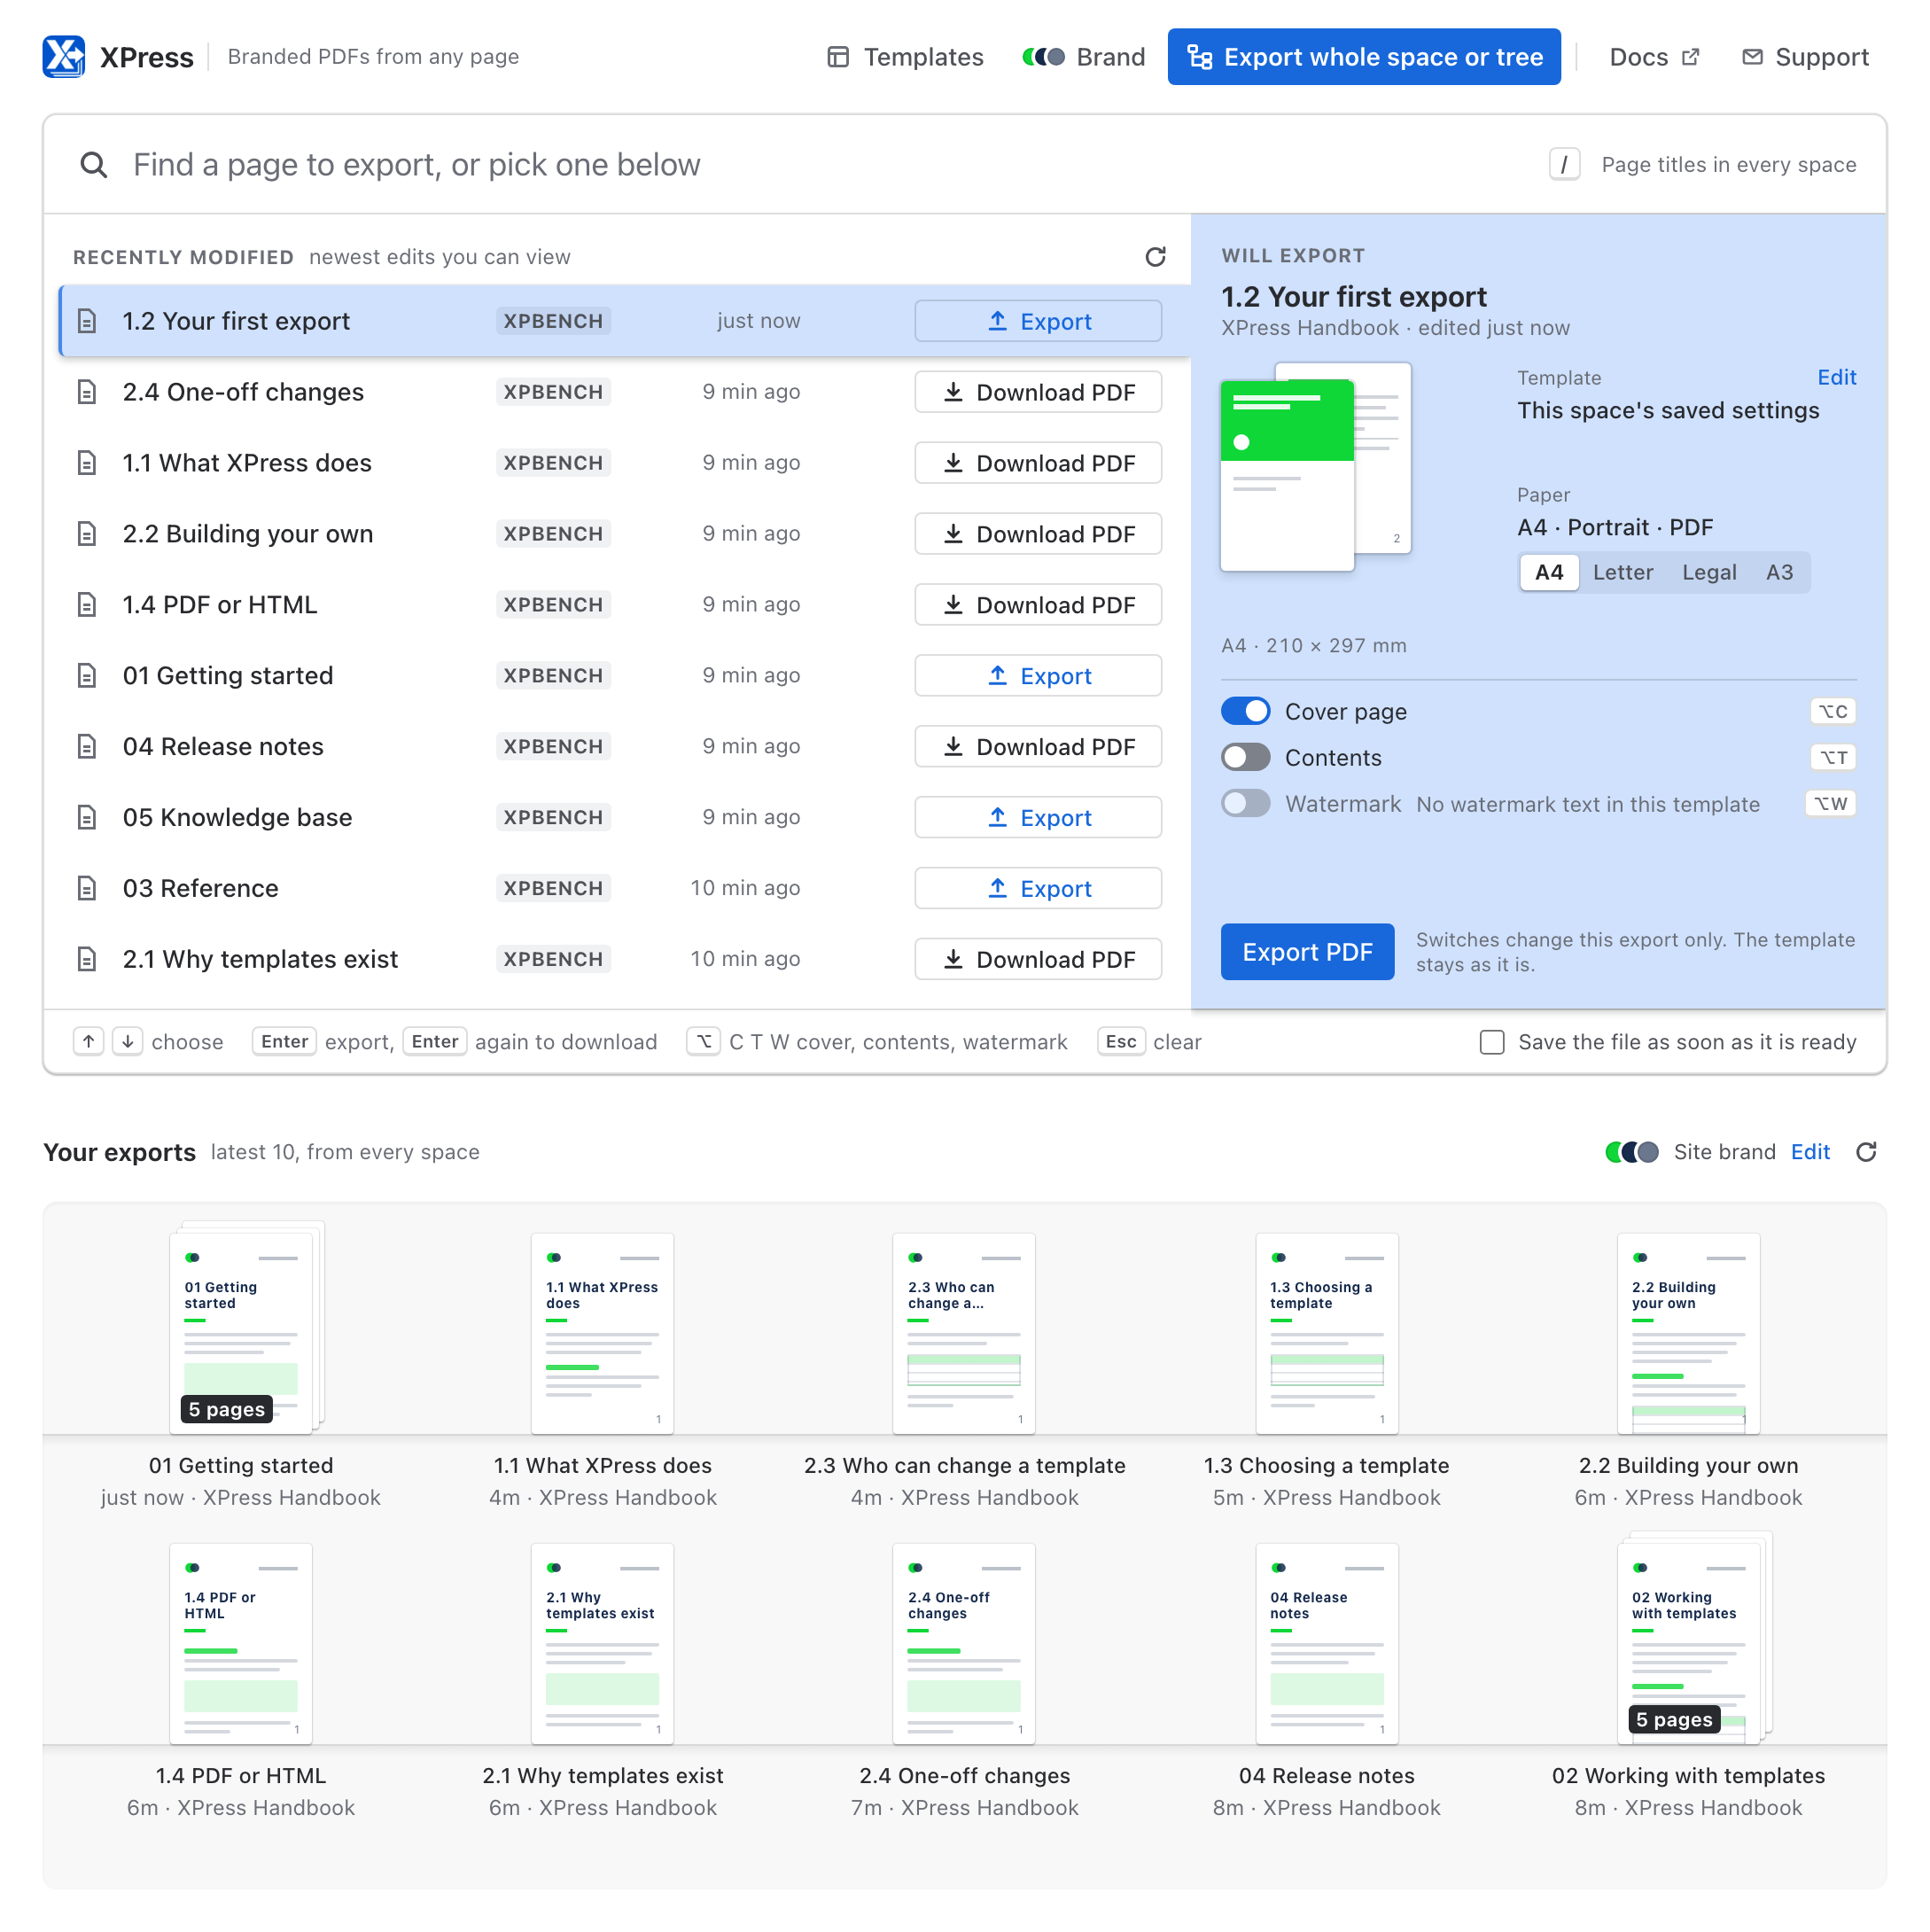Click the search magnifier icon
Viewport: 1930px width, 1932px height.
click(x=94, y=165)
